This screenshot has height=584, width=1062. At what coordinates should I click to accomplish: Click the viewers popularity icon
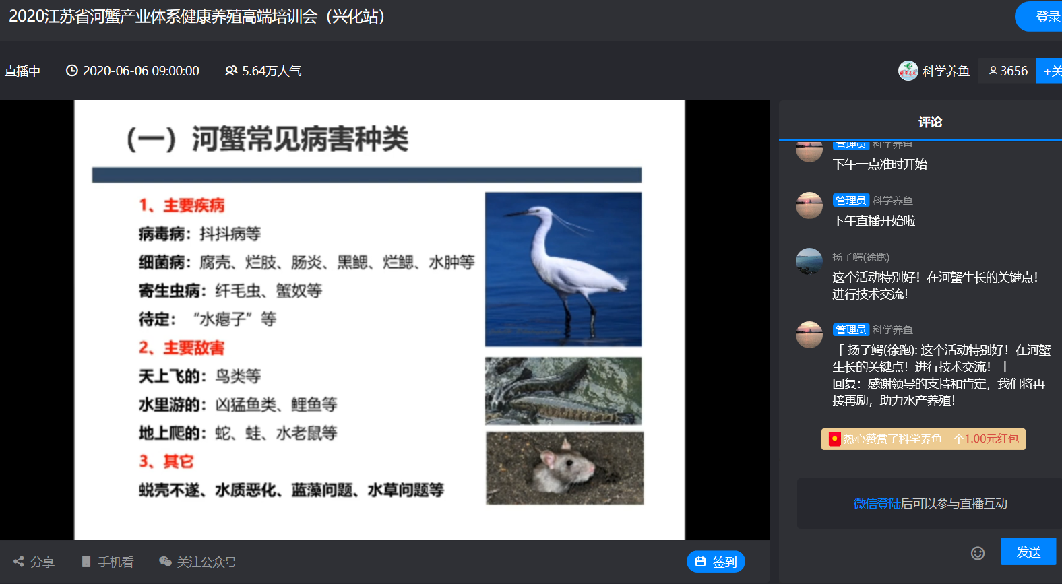[x=231, y=71]
